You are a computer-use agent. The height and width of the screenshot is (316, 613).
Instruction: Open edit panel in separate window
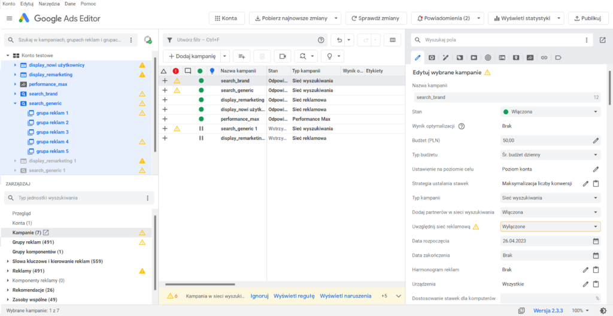pos(602,40)
